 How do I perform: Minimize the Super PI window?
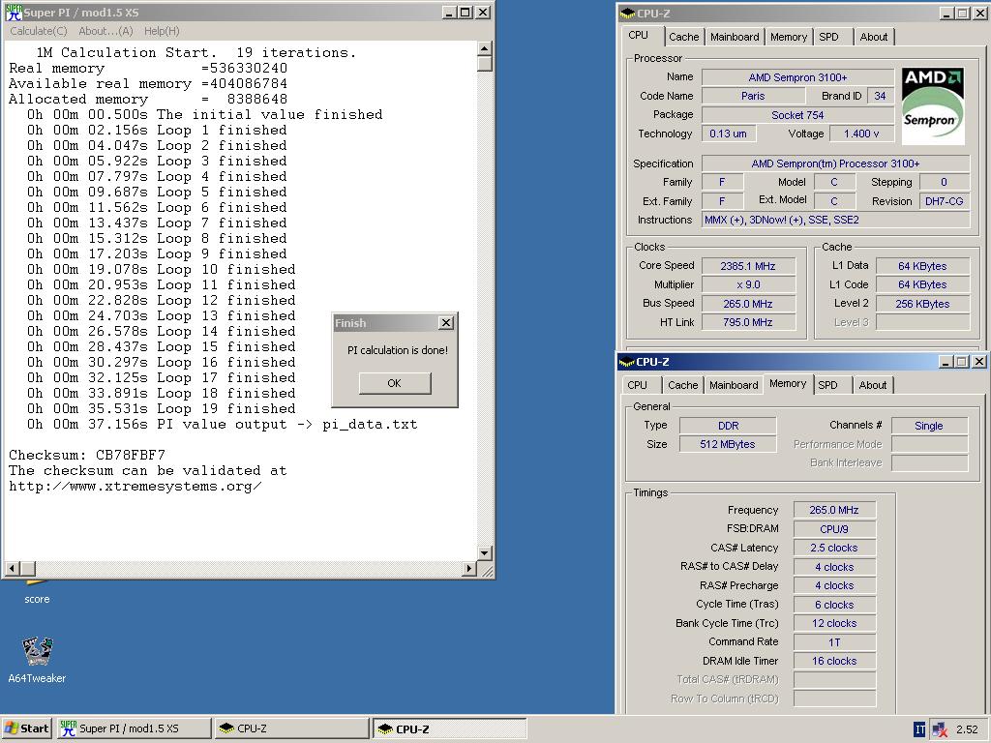(x=449, y=12)
